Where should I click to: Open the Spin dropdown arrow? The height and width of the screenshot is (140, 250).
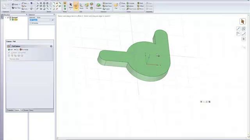point(28,3)
